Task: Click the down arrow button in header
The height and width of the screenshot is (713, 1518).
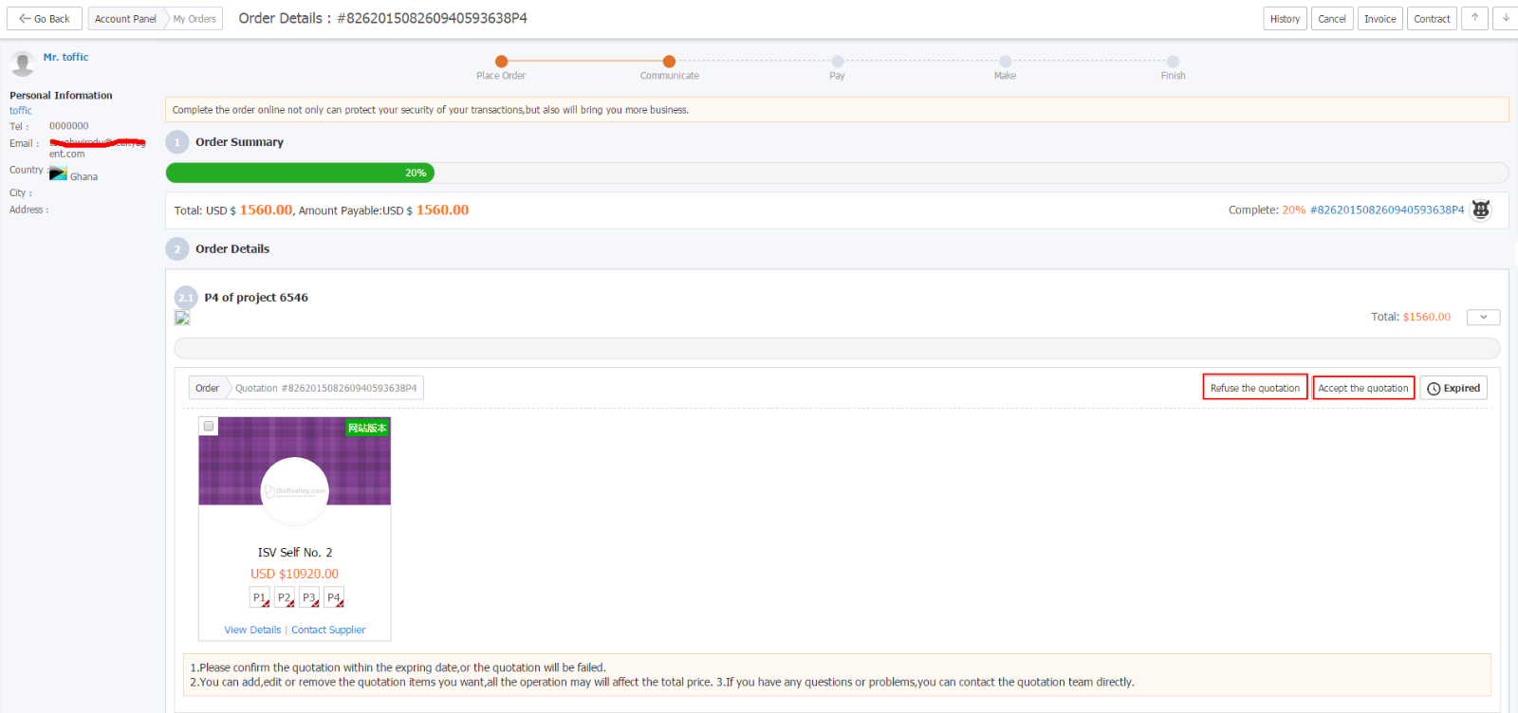Action: pyautogui.click(x=1506, y=19)
